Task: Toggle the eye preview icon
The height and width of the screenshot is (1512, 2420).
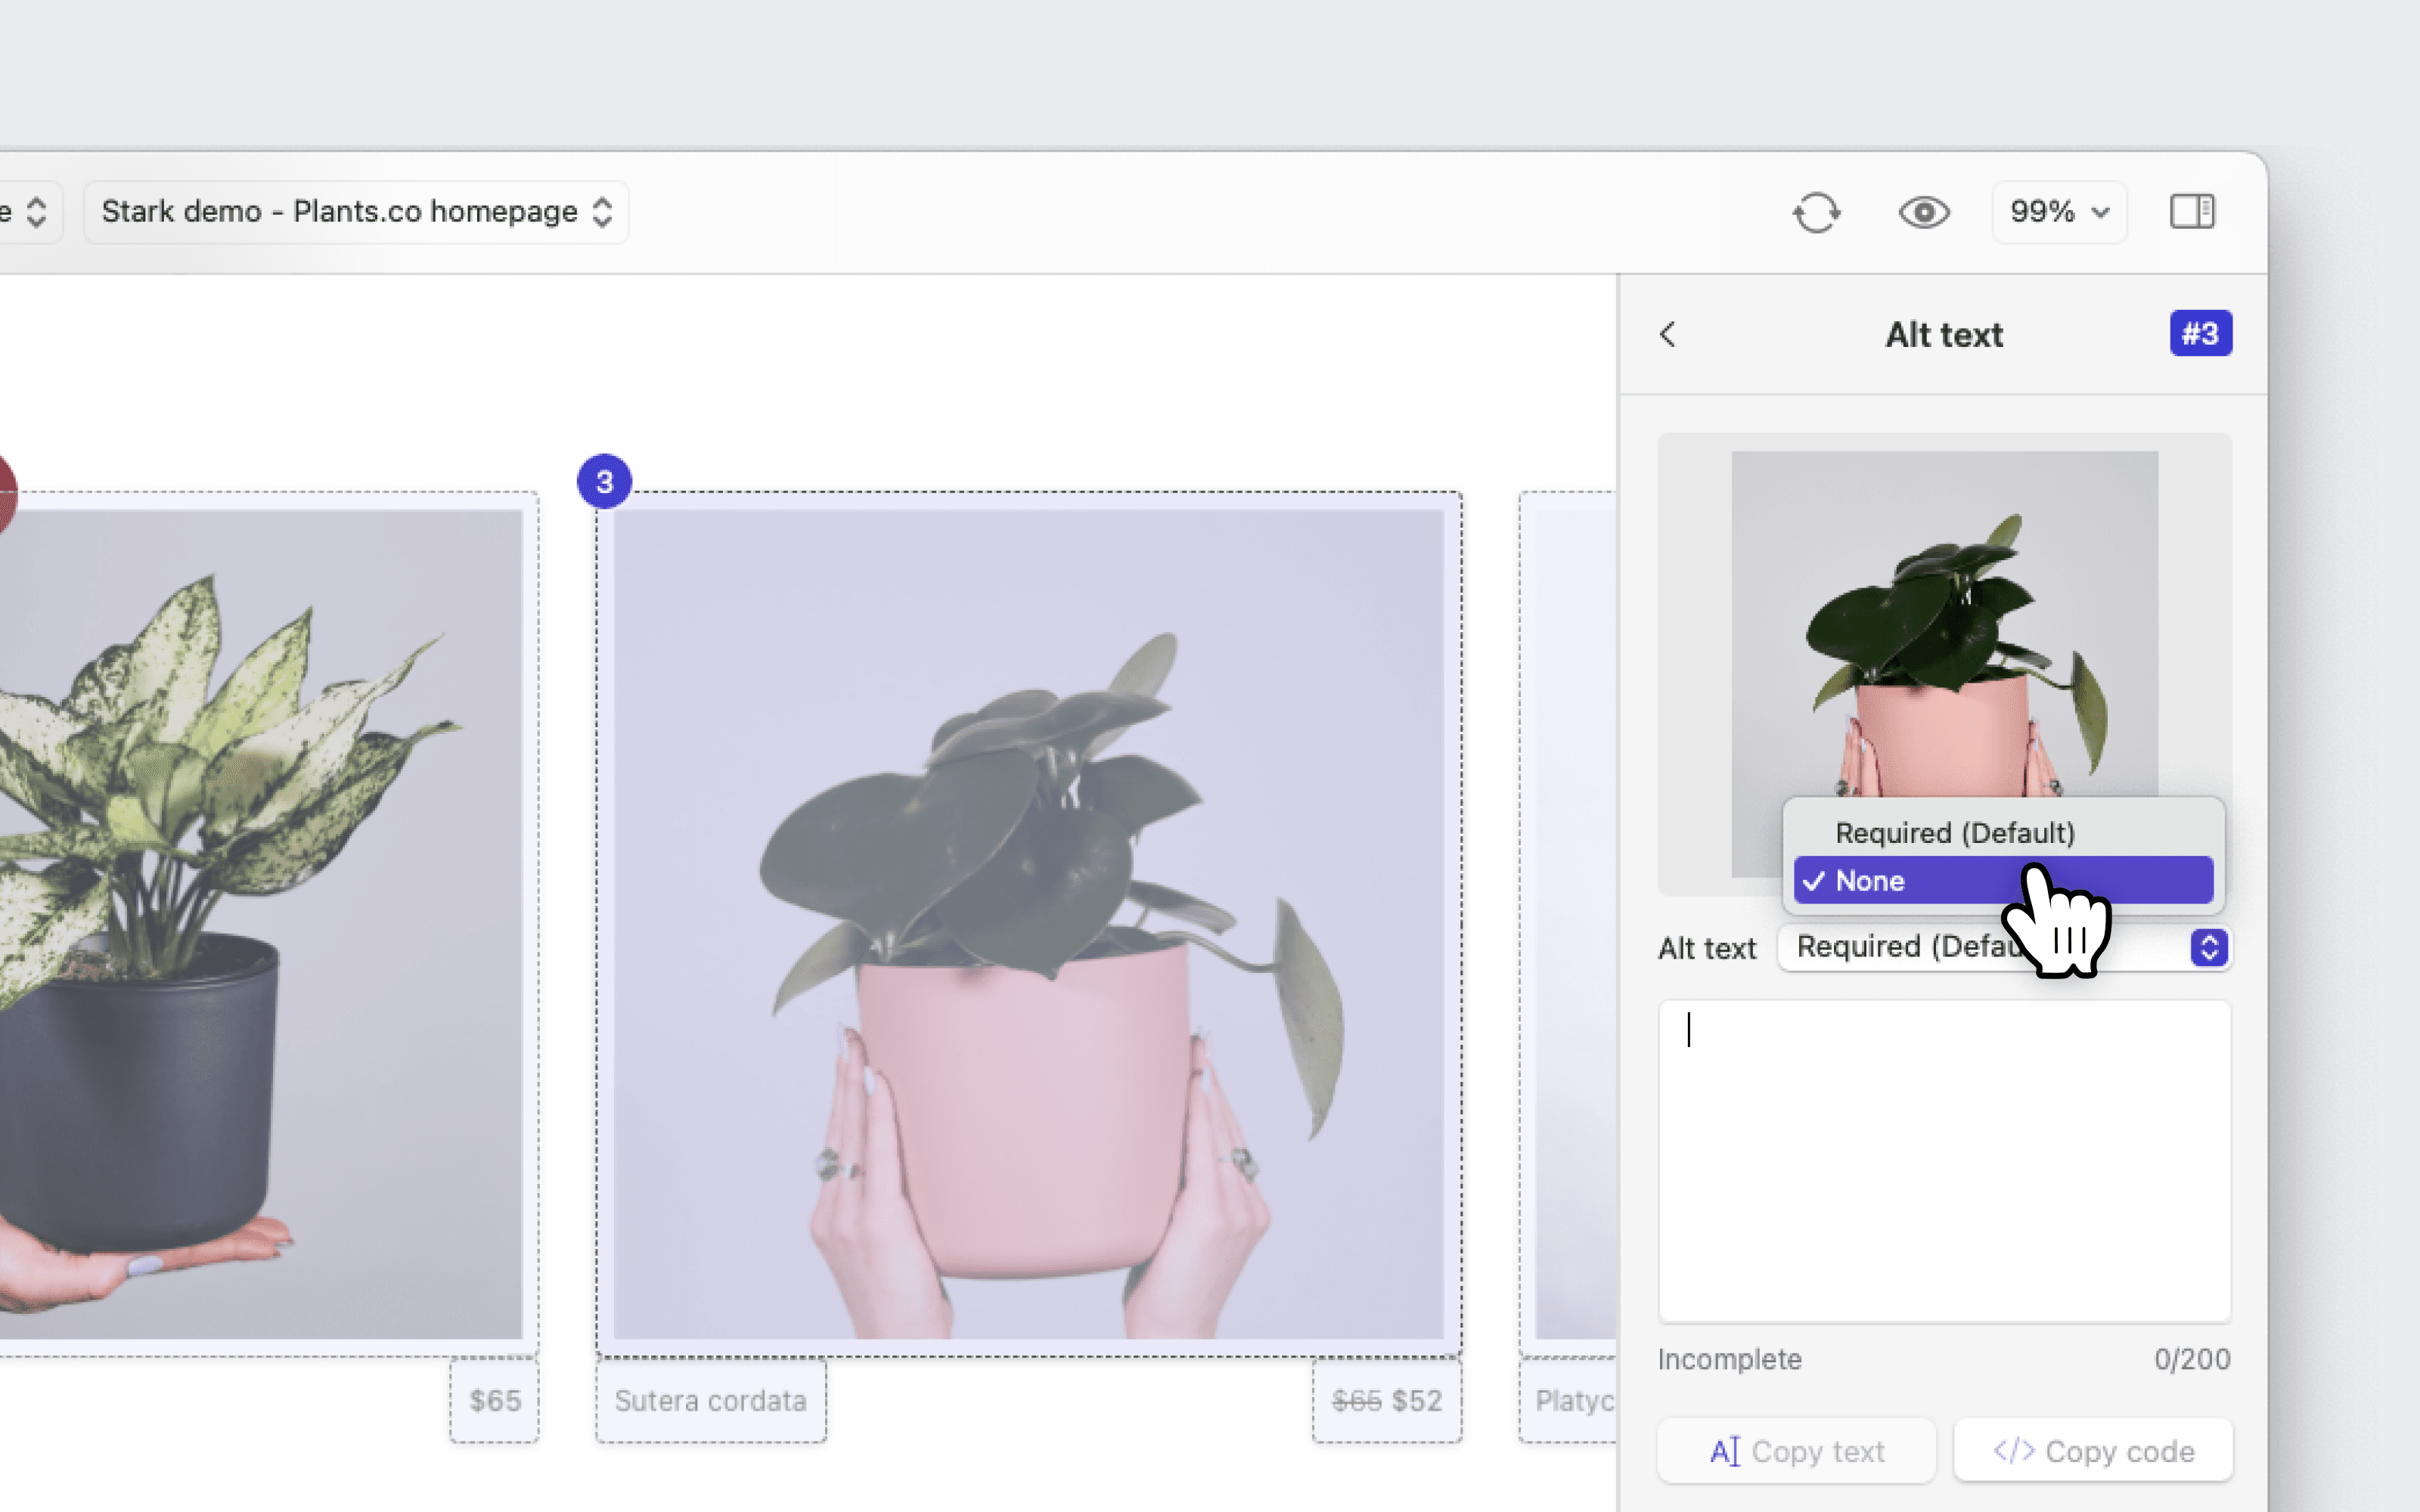Action: pyautogui.click(x=1923, y=212)
